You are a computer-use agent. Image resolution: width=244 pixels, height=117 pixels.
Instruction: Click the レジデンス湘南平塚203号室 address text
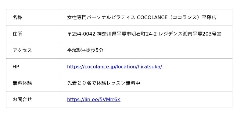click(x=190, y=34)
